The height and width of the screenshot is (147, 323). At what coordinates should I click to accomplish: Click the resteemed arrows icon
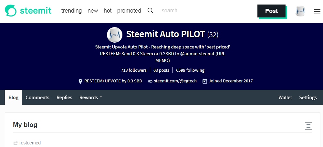pos(16,143)
